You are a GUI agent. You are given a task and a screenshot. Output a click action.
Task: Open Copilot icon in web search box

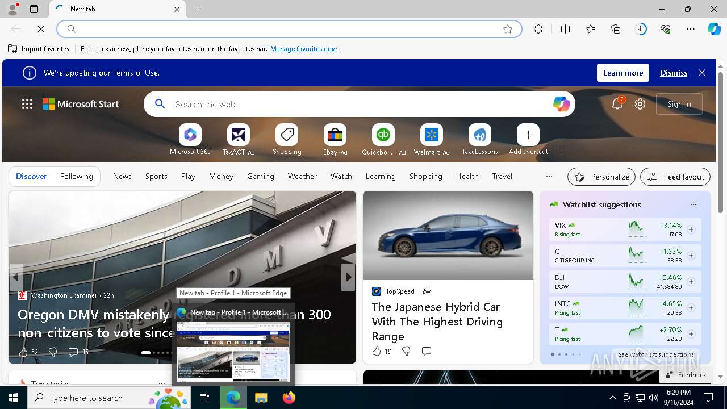pos(561,104)
